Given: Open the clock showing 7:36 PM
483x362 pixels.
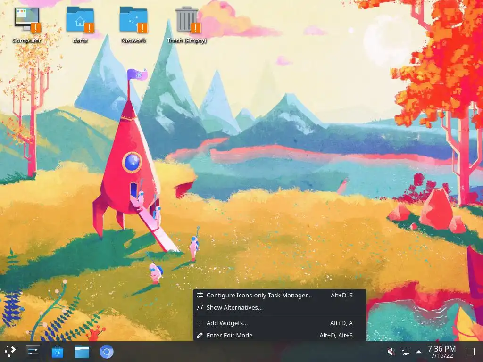Looking at the screenshot, I should click(441, 352).
